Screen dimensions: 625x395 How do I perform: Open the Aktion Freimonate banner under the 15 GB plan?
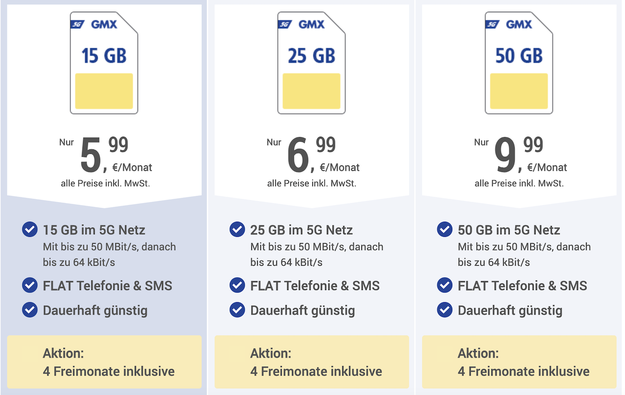click(104, 362)
